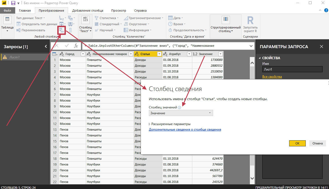Open Дополнительные сведения о столбце сведения link

coord(185,130)
